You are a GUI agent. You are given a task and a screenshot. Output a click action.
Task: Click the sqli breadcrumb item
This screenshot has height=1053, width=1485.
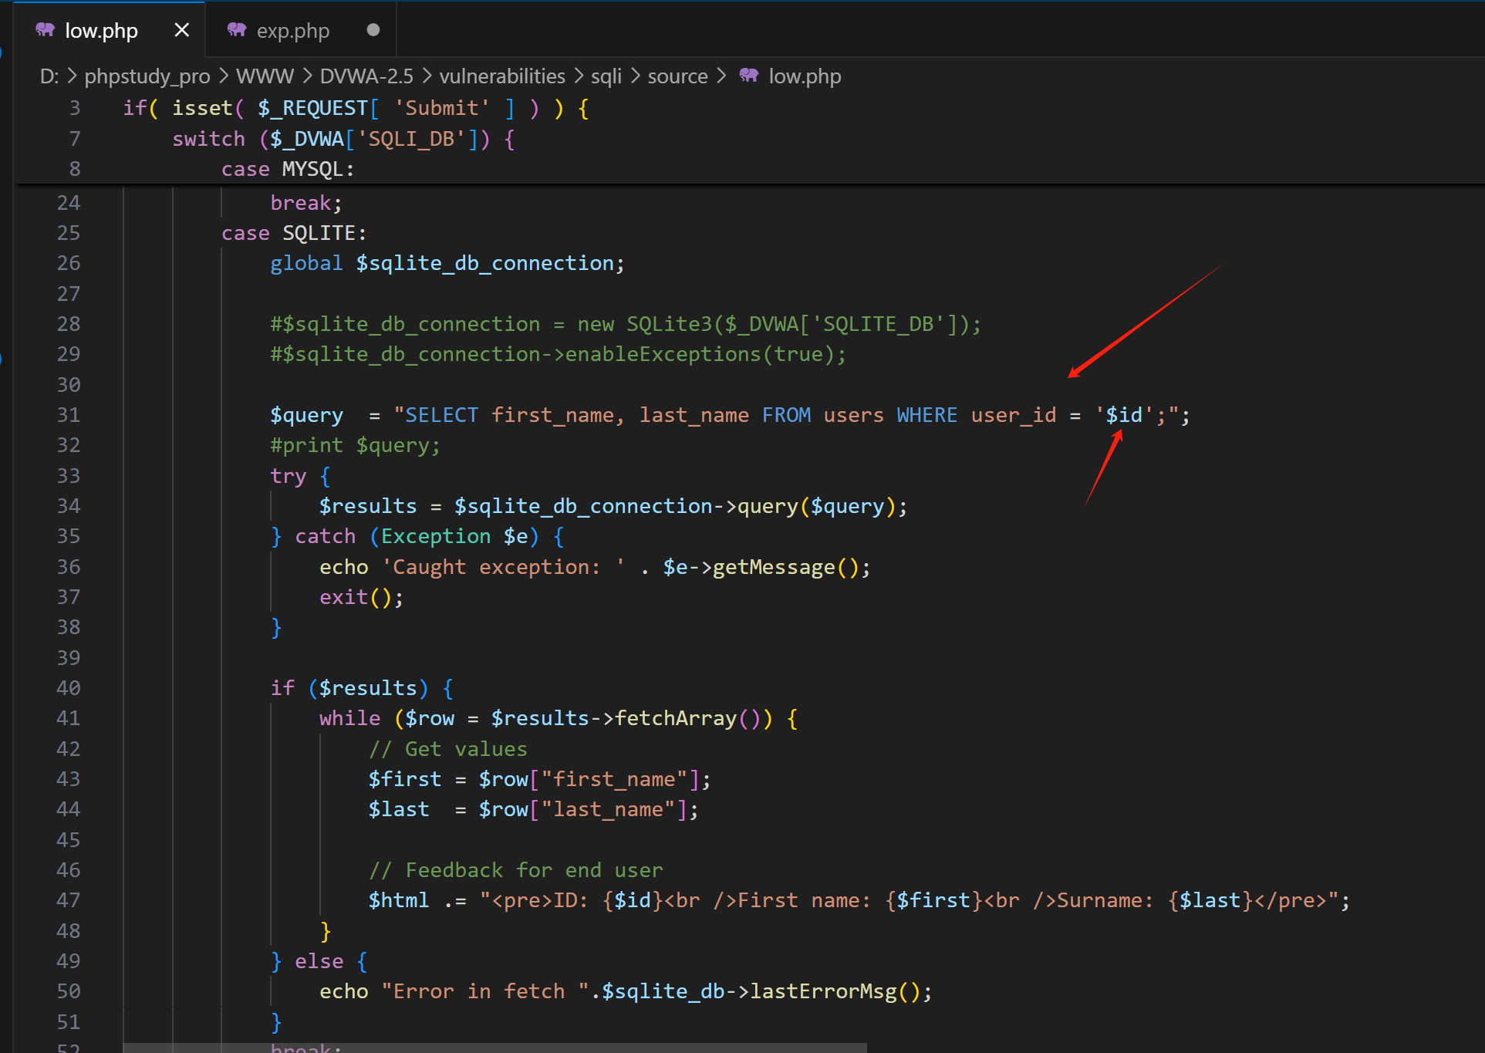click(x=606, y=76)
